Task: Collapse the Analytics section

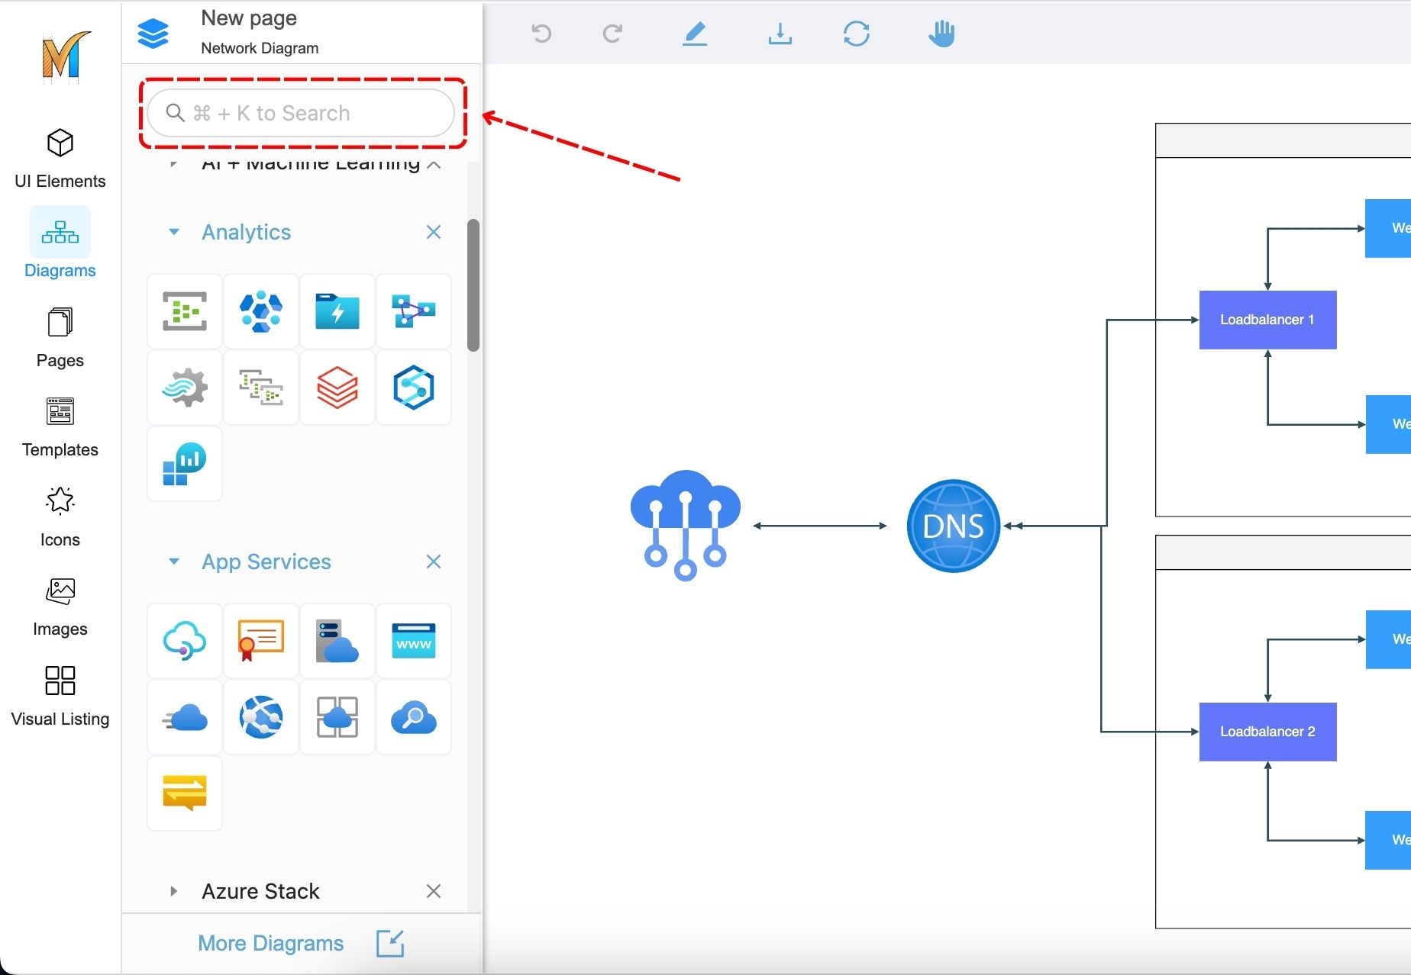Action: (x=174, y=232)
